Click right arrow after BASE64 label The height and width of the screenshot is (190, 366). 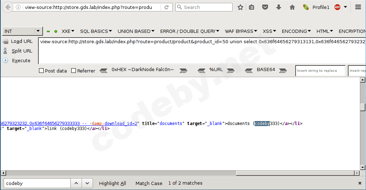pyautogui.click(x=283, y=70)
